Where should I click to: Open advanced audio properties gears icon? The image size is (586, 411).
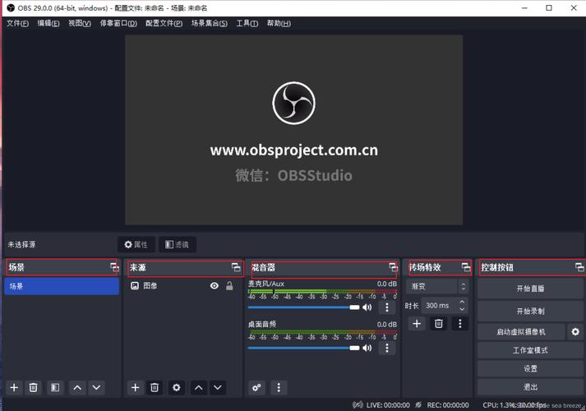coord(256,387)
